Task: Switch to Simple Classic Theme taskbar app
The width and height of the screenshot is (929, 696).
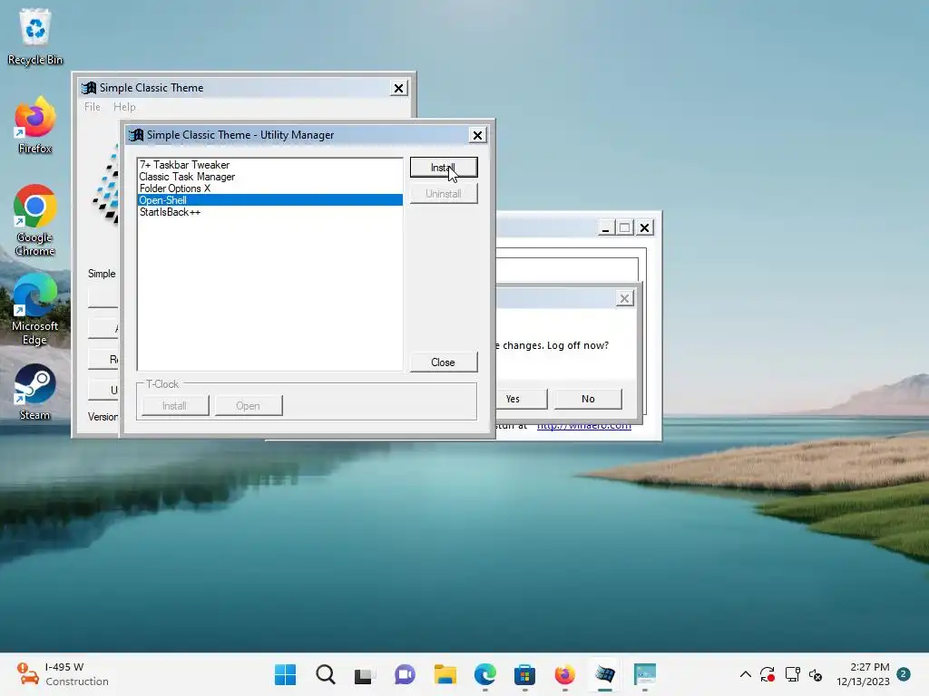Action: [605, 674]
